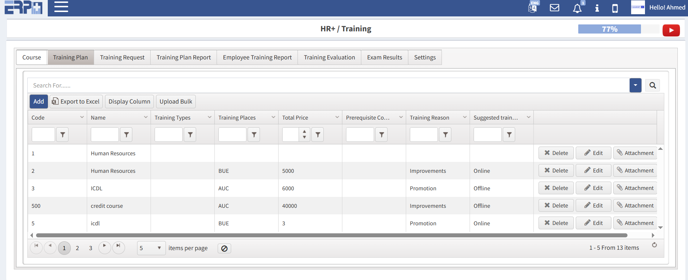Play the YouTube tutorial video button
The height and width of the screenshot is (280, 688).
click(671, 30)
